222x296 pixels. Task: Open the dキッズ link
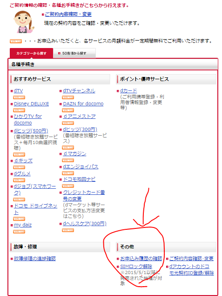tap(23, 161)
